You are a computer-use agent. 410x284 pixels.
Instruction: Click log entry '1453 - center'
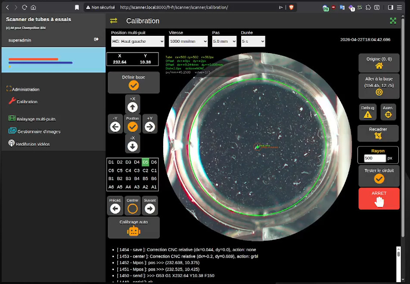point(187,256)
